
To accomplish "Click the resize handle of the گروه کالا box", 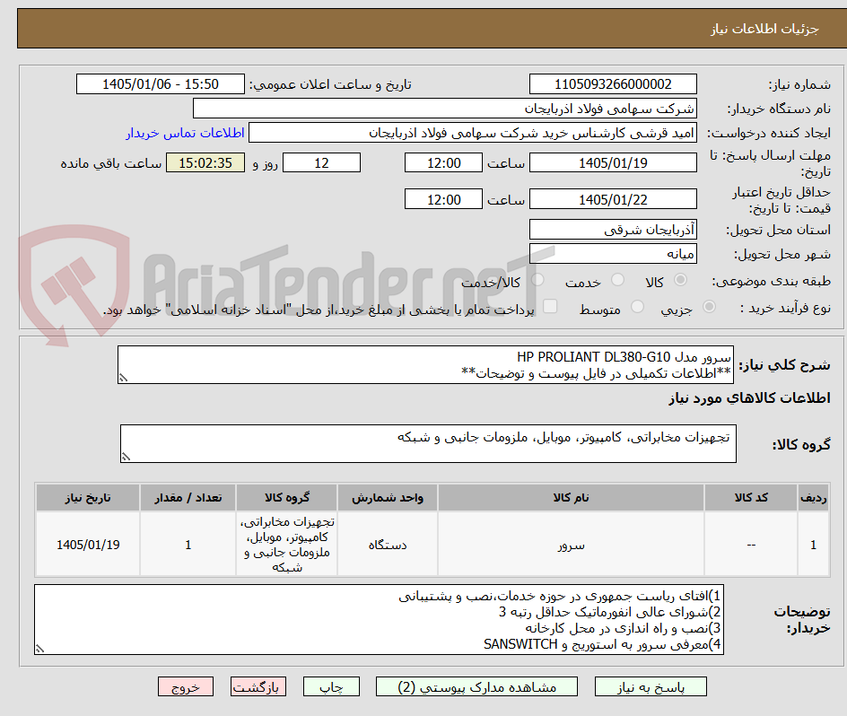I will (126, 457).
